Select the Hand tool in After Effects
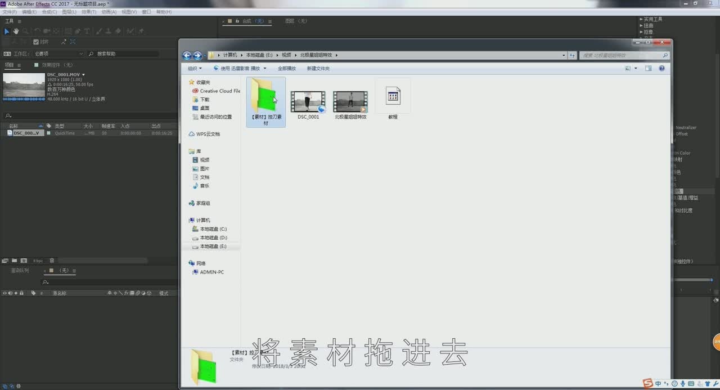The width and height of the screenshot is (720, 390). (16, 31)
